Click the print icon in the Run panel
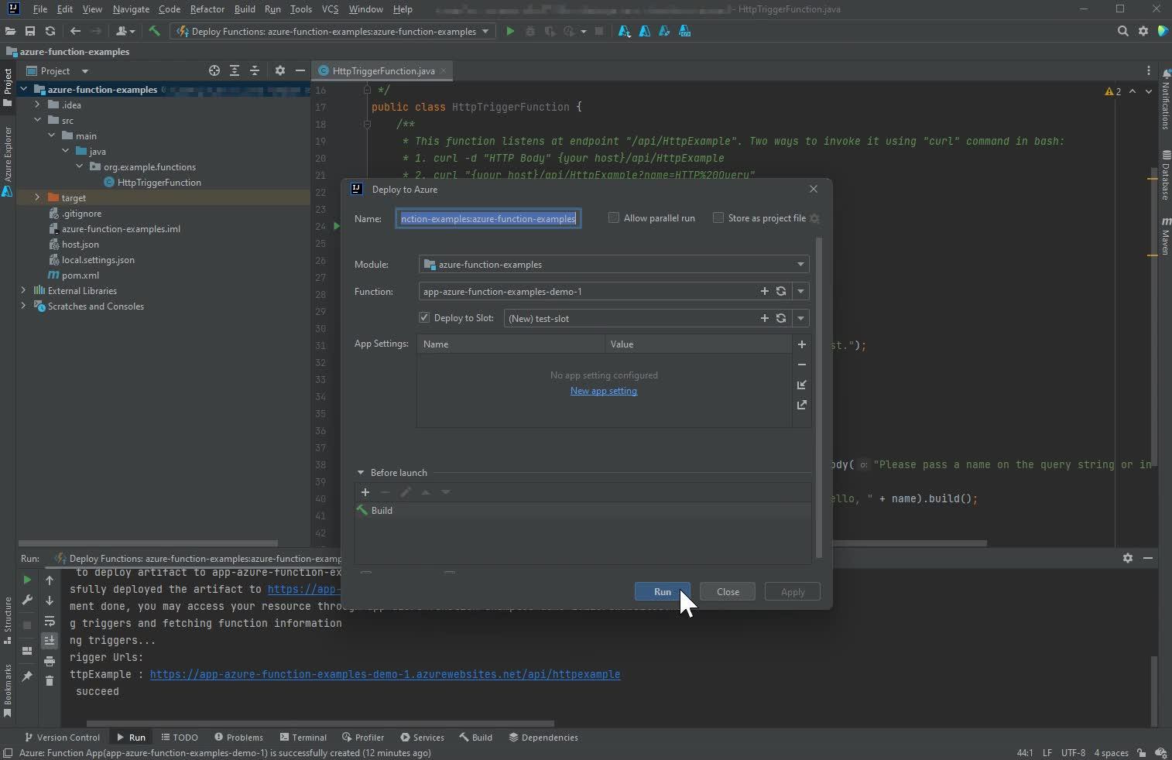1172x760 pixels. point(50,661)
